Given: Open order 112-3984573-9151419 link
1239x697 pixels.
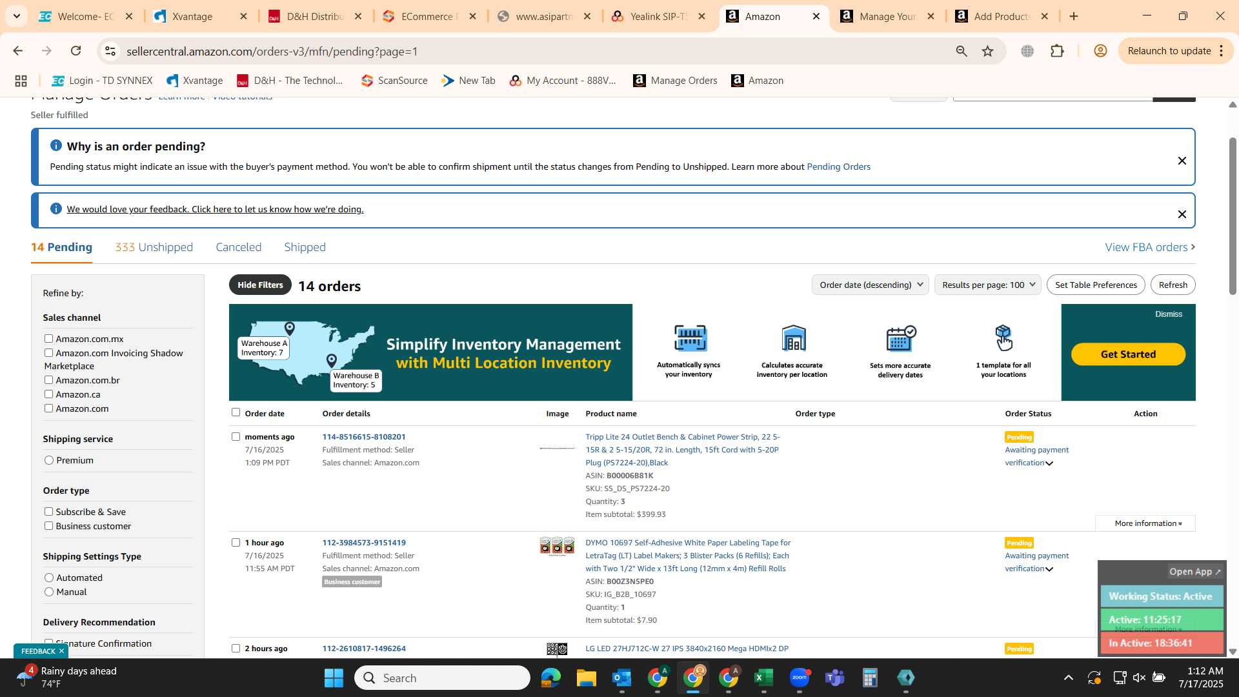Looking at the screenshot, I should click(364, 543).
